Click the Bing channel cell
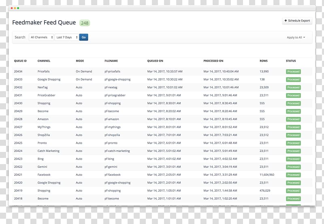Viewport: 324px width, 224px height. [x=40, y=159]
